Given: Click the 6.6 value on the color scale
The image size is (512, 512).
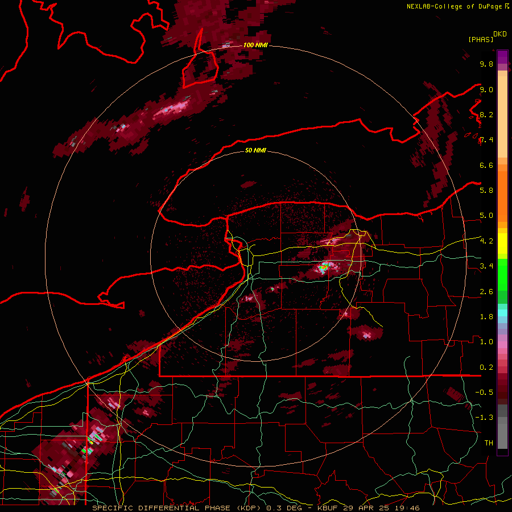Looking at the screenshot, I should [486, 165].
